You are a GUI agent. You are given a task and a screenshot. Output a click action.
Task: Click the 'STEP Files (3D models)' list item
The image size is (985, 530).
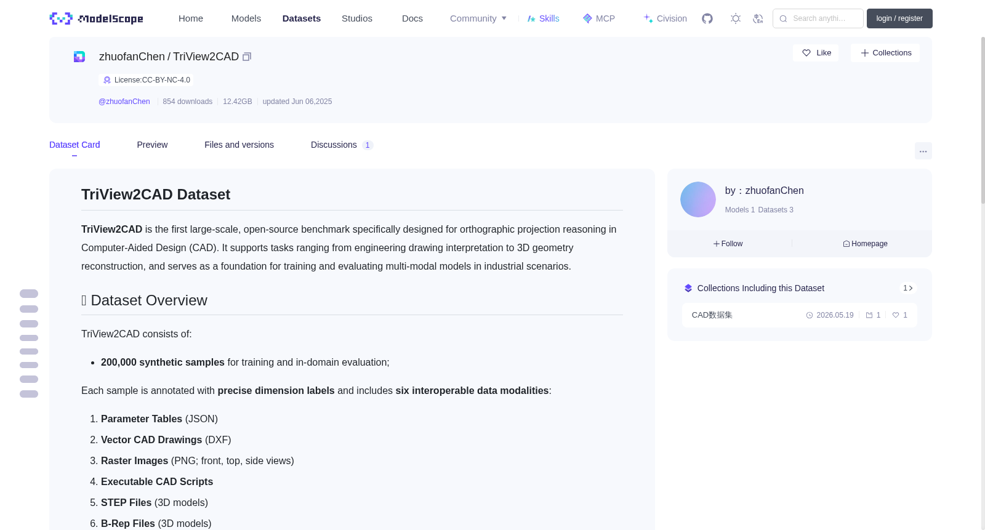(x=155, y=503)
